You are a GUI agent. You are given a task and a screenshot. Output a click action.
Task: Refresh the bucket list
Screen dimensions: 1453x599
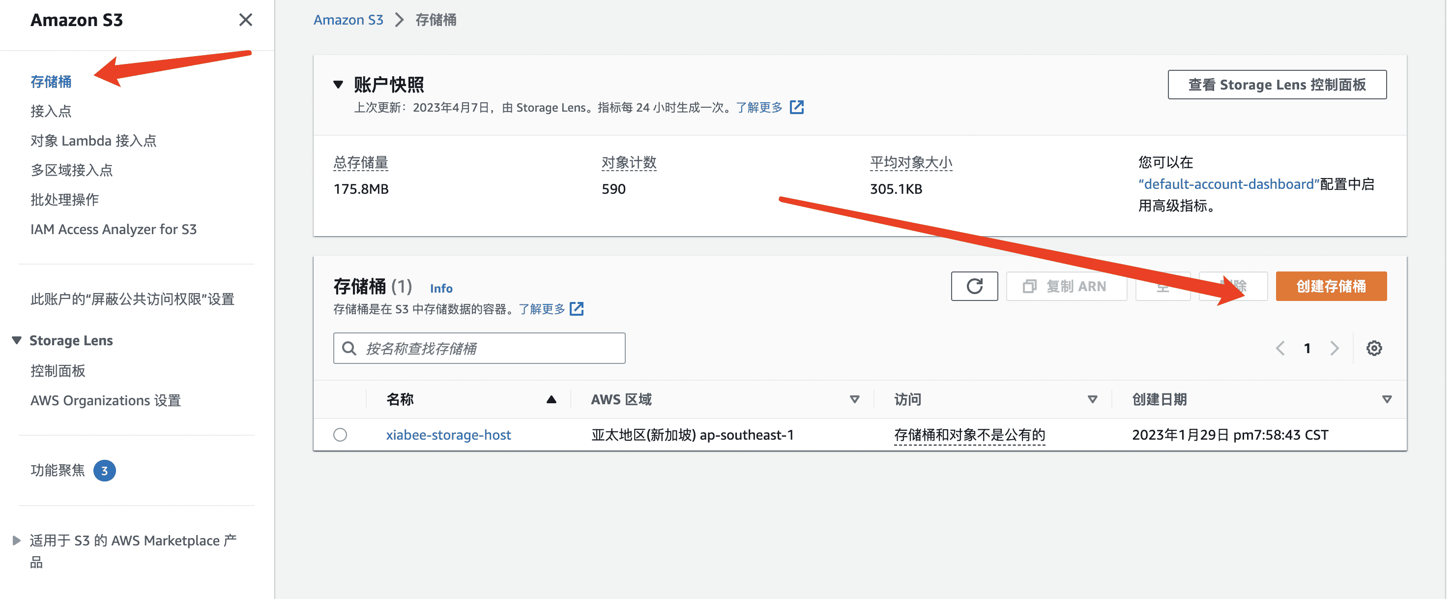pos(974,286)
